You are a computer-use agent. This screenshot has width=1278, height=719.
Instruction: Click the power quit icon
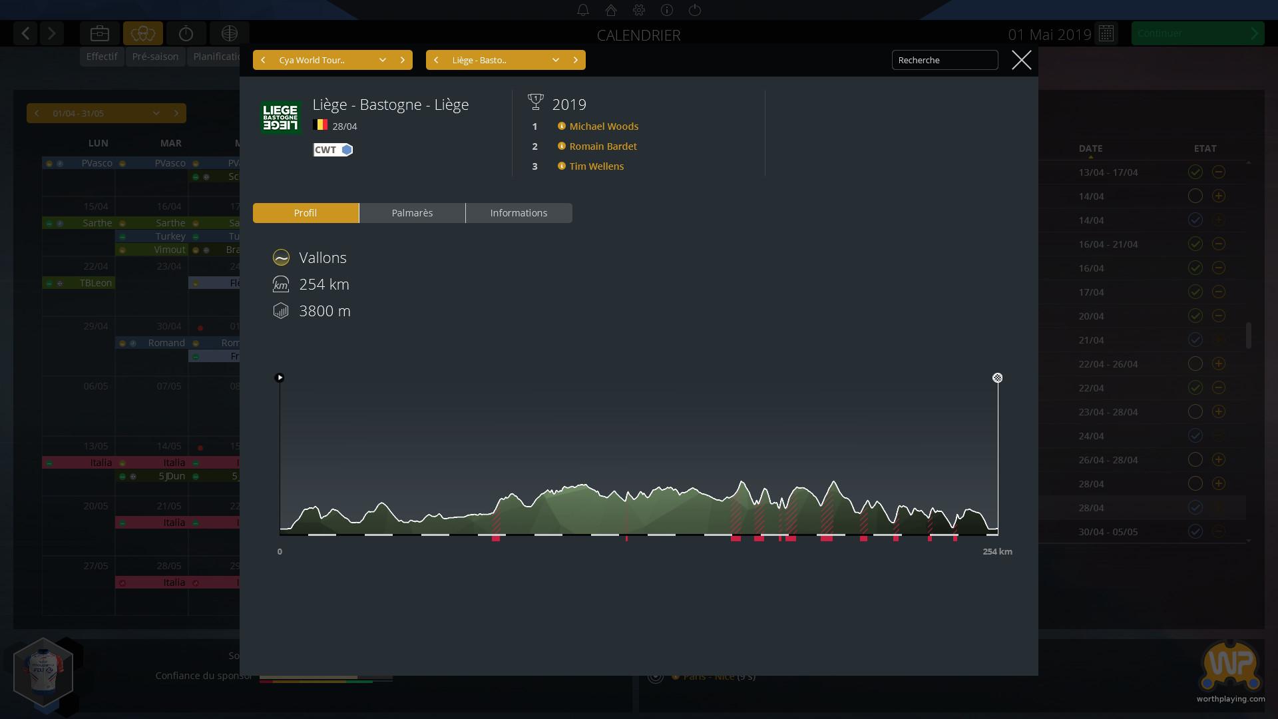[695, 10]
